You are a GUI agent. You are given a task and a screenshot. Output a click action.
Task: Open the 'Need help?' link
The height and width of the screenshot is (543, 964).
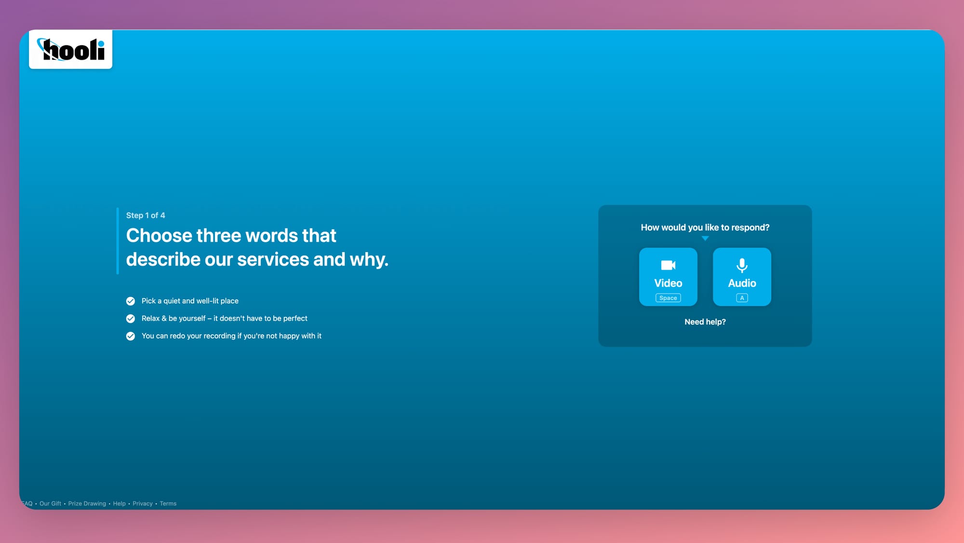coord(705,322)
